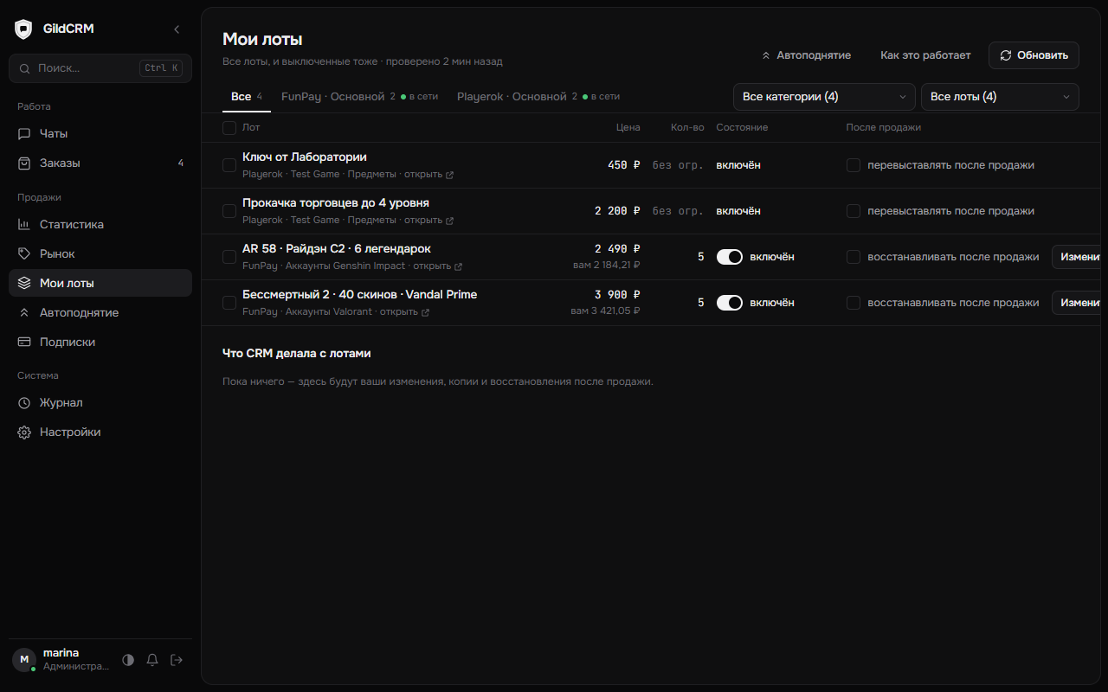Viewport: 1108px width, 692px height.
Task: Select the Ключ от Лаборатории lot checkbox
Action: (229, 165)
